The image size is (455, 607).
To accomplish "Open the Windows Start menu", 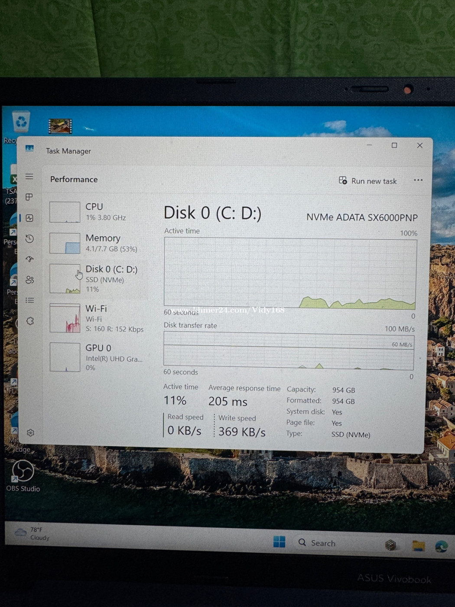I will pos(279,542).
